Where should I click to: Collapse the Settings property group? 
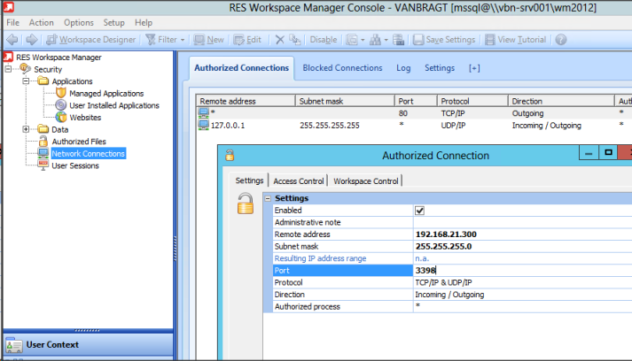click(x=268, y=198)
